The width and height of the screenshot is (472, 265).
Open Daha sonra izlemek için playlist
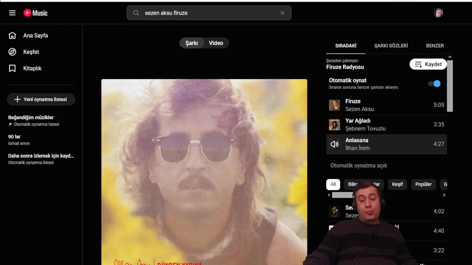(x=41, y=159)
